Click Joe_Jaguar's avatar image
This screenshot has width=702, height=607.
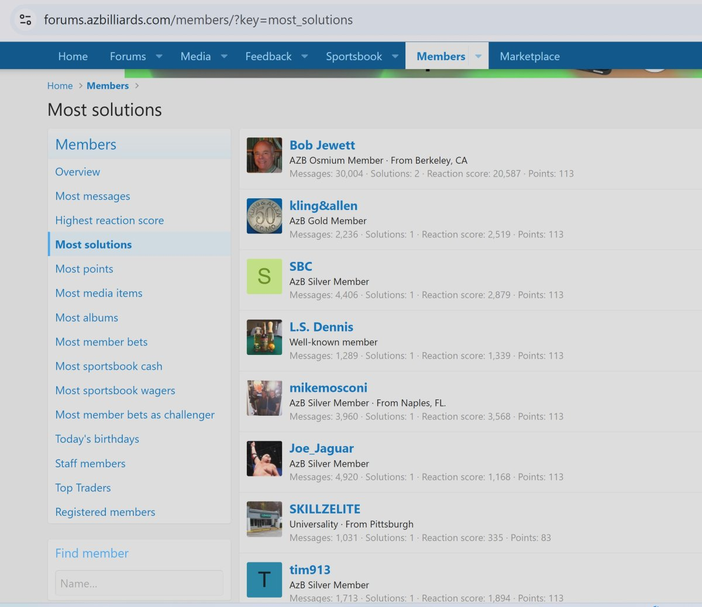pyautogui.click(x=264, y=459)
